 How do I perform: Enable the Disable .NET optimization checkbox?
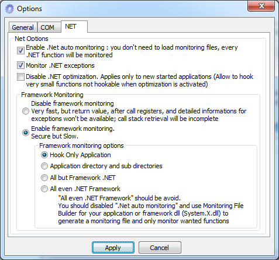[20, 77]
